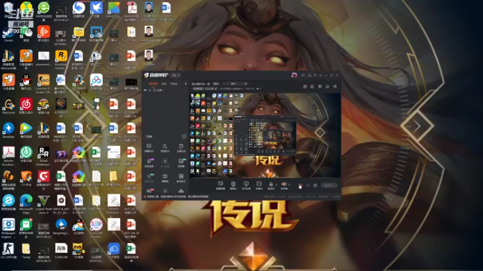The image size is (483, 271).
Task: Add a new scene with plus button
Action: coord(186,84)
